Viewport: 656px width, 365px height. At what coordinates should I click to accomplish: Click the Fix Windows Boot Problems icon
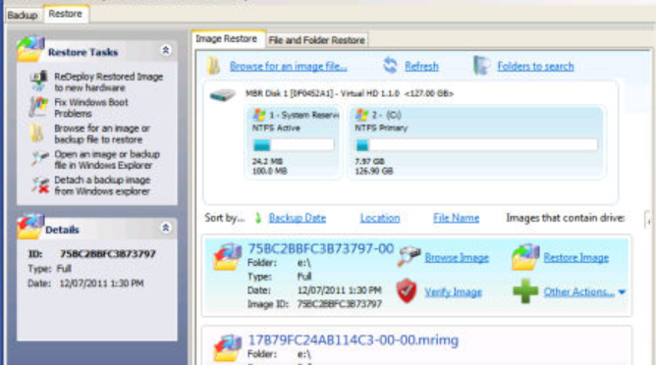point(38,107)
